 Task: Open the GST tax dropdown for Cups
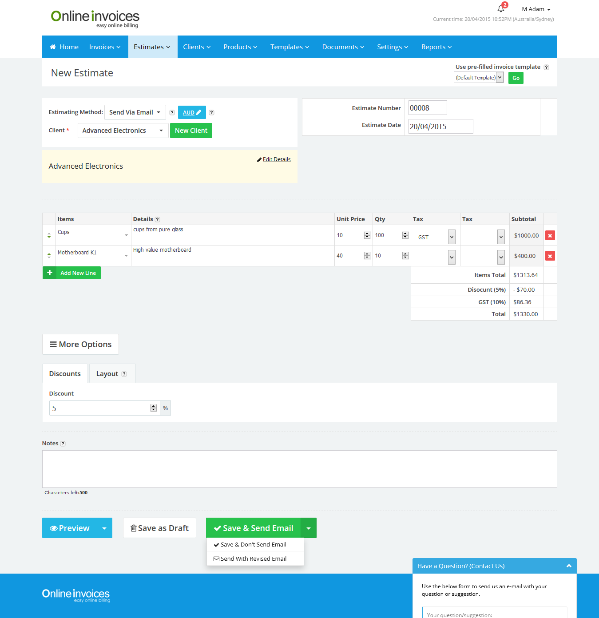(x=452, y=237)
